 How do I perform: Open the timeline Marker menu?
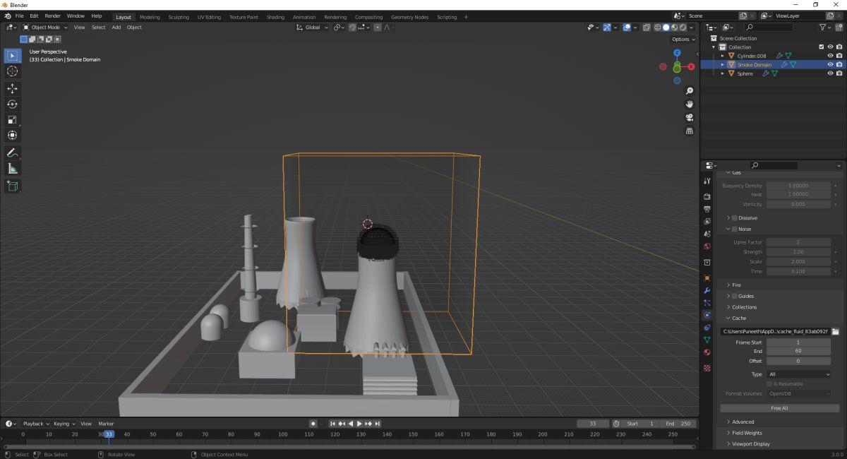tap(106, 424)
